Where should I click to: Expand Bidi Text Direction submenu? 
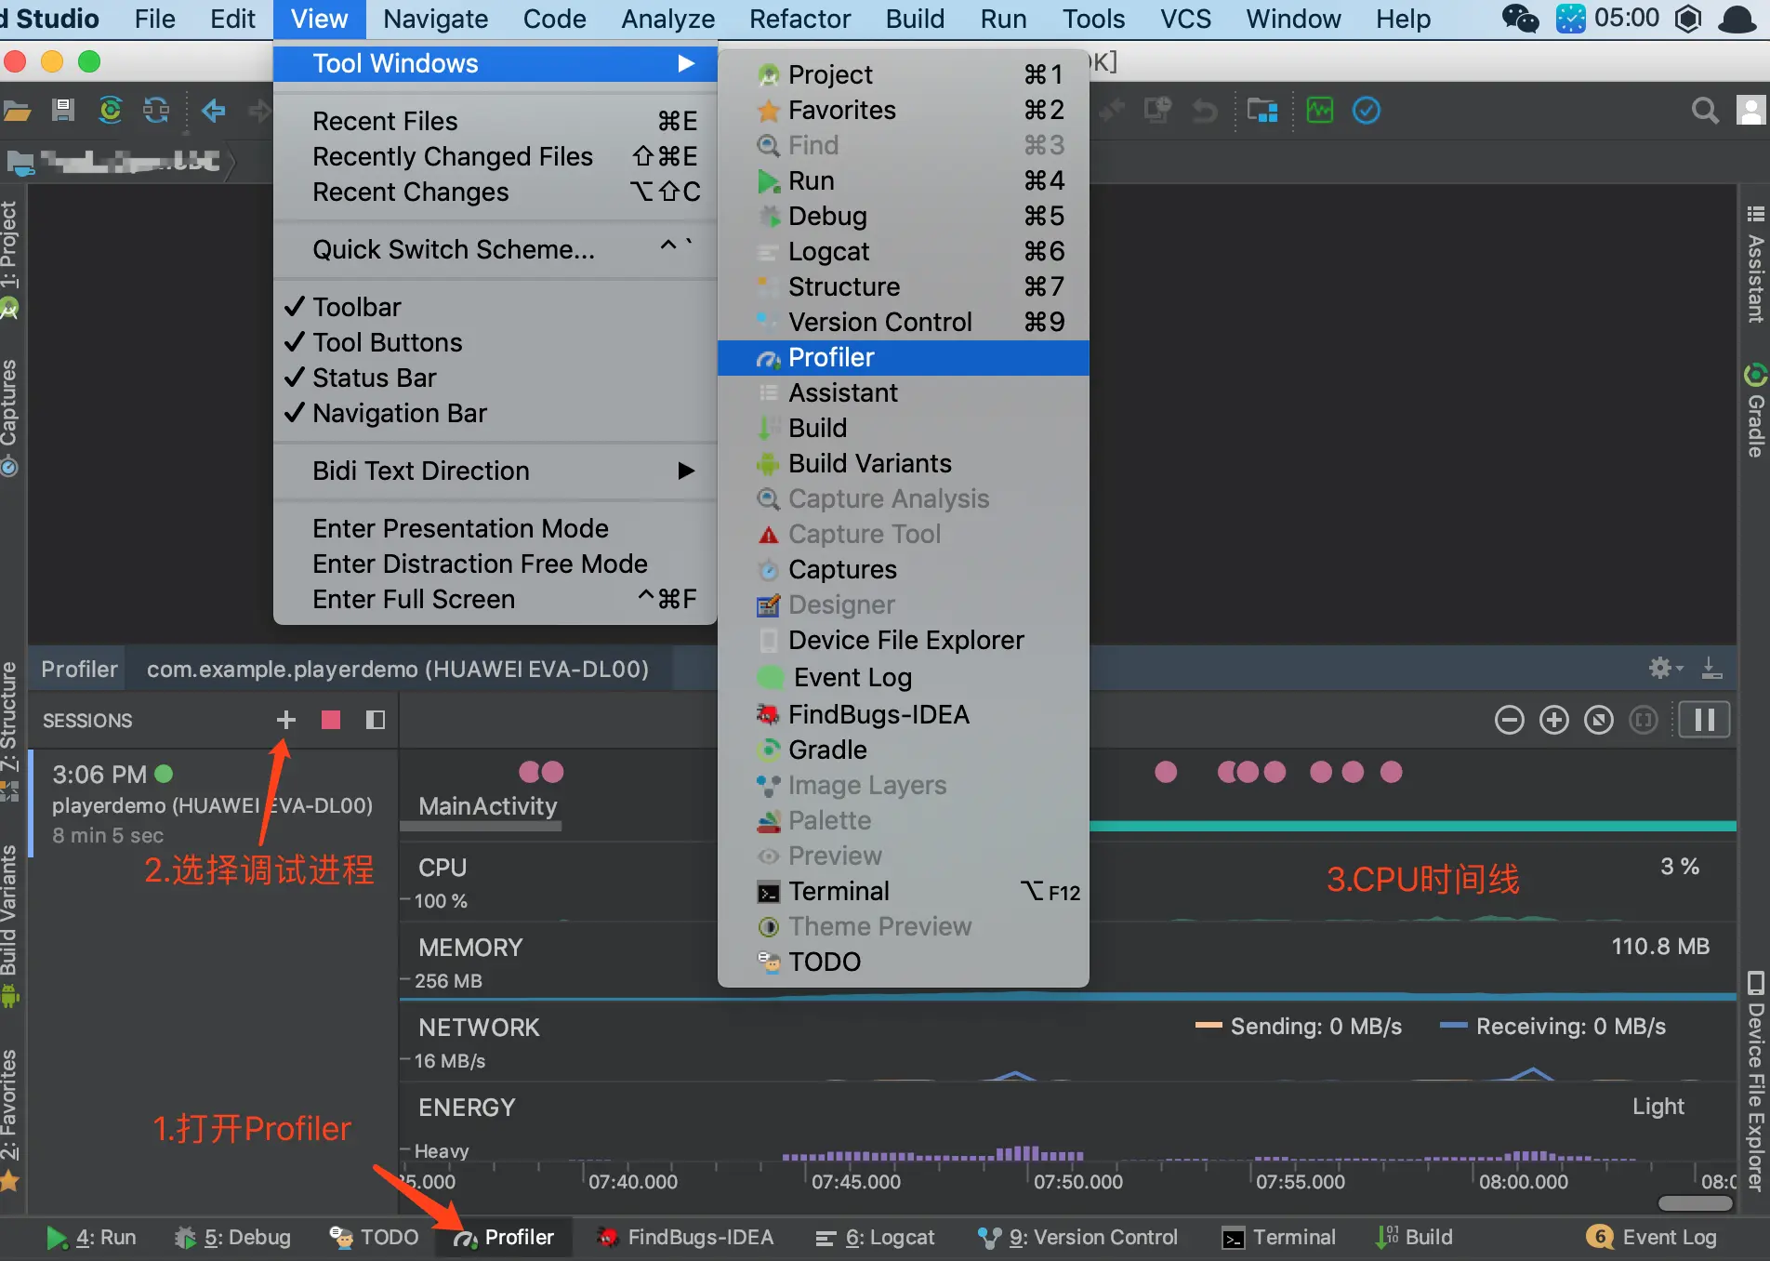point(495,471)
